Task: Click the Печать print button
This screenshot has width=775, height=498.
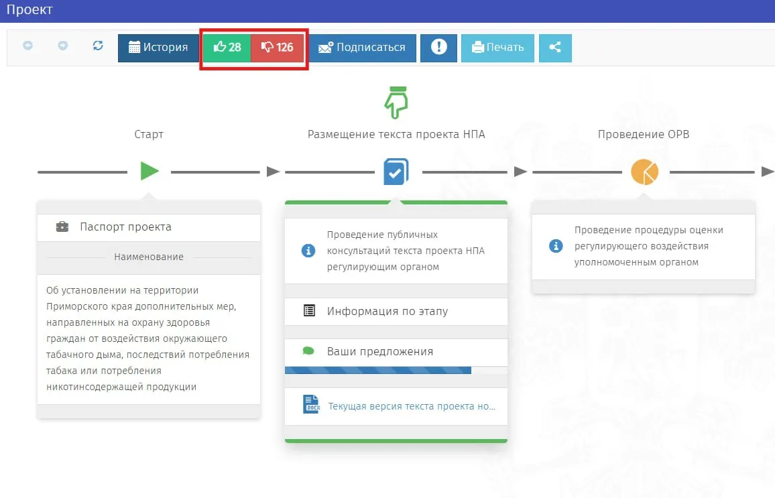Action: point(497,48)
